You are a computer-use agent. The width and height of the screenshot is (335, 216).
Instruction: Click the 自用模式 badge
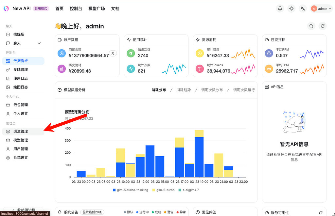[41, 8]
